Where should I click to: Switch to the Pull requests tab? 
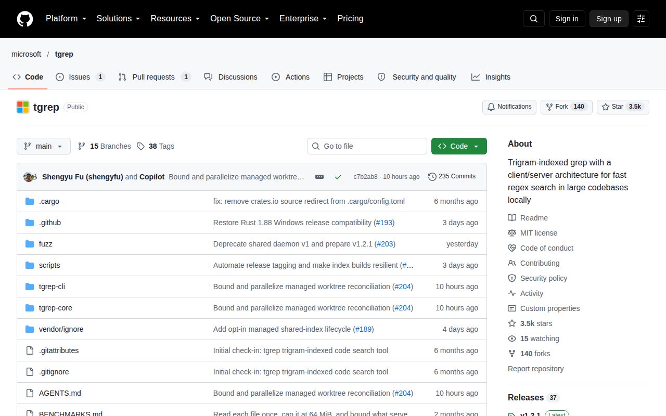click(x=154, y=77)
